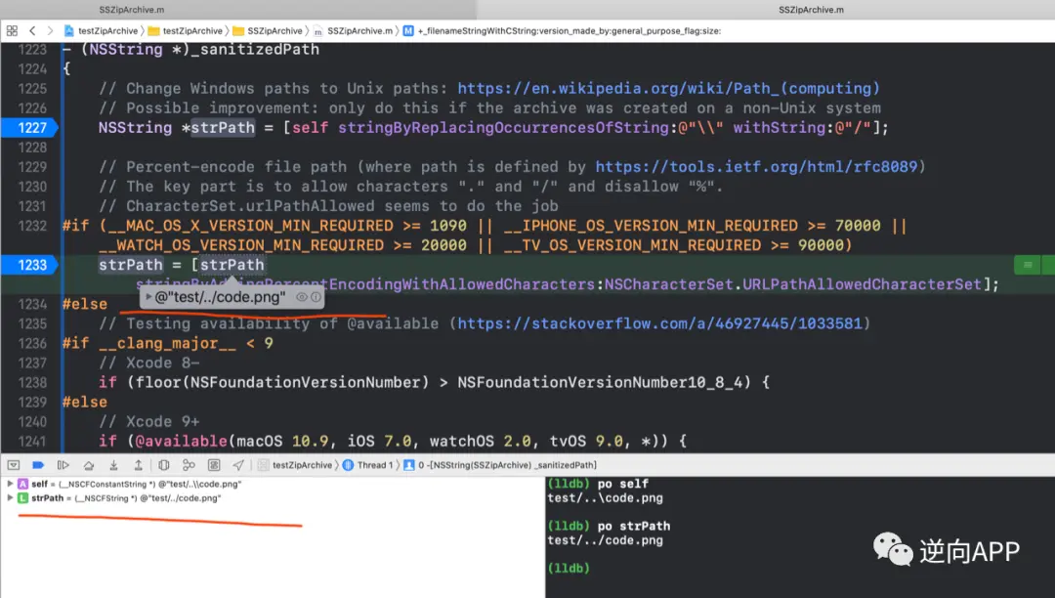Hide the debug area toggle icon
Screen dimensions: 1055x598
[x=14, y=465]
